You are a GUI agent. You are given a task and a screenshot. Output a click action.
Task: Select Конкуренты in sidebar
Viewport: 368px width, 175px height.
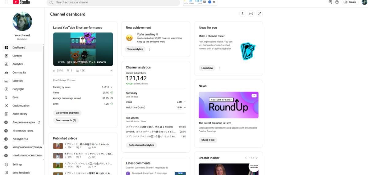click(x=20, y=139)
